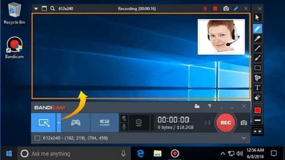Open output folder icon in Bandicam

click(197, 106)
